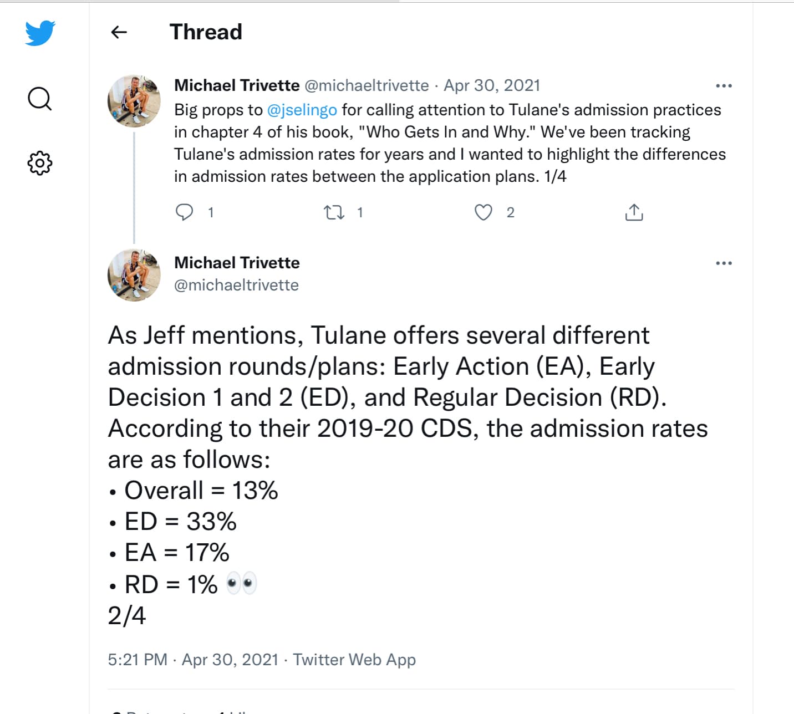Click the Twitter Web App source link
Image resolution: width=794 pixels, height=714 pixels.
pos(354,660)
